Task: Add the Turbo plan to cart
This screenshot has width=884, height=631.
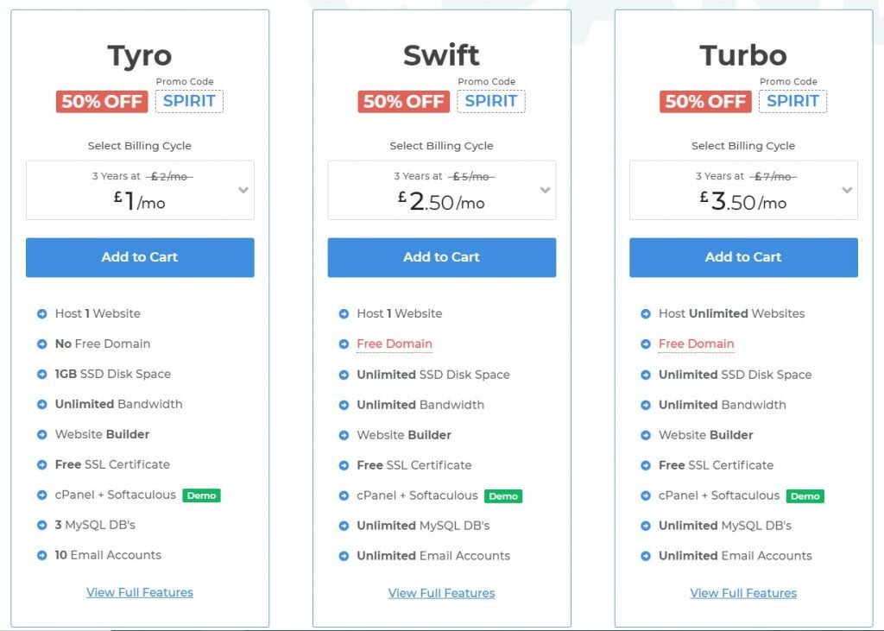Action: pos(743,257)
